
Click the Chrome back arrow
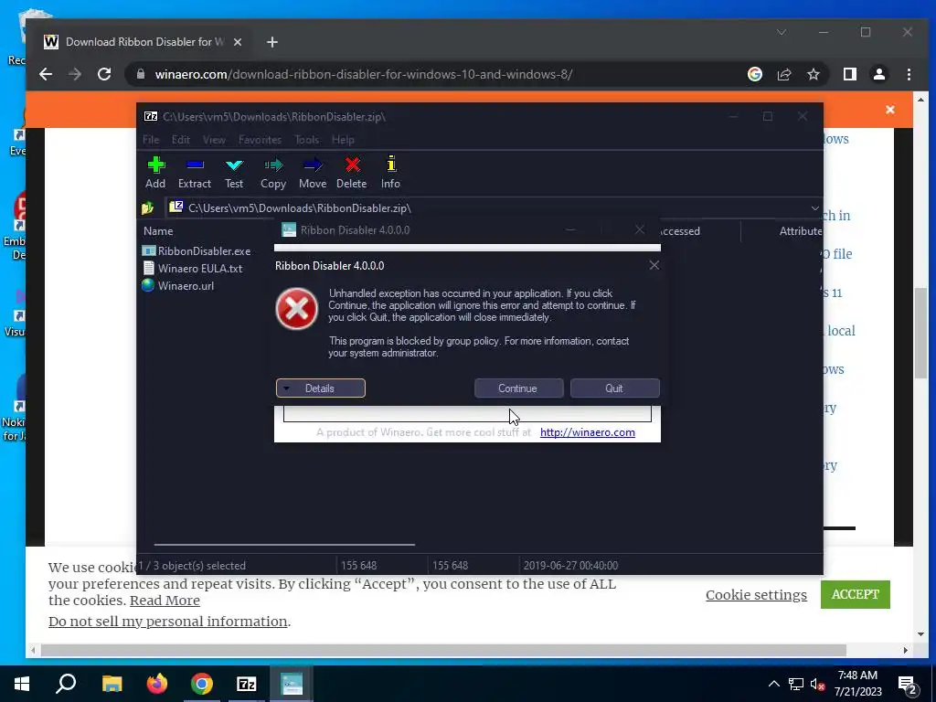click(x=46, y=75)
